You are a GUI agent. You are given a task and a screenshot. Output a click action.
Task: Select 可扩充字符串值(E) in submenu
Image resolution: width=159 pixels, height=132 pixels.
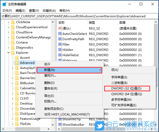pyautogui.click(x=129, y=105)
